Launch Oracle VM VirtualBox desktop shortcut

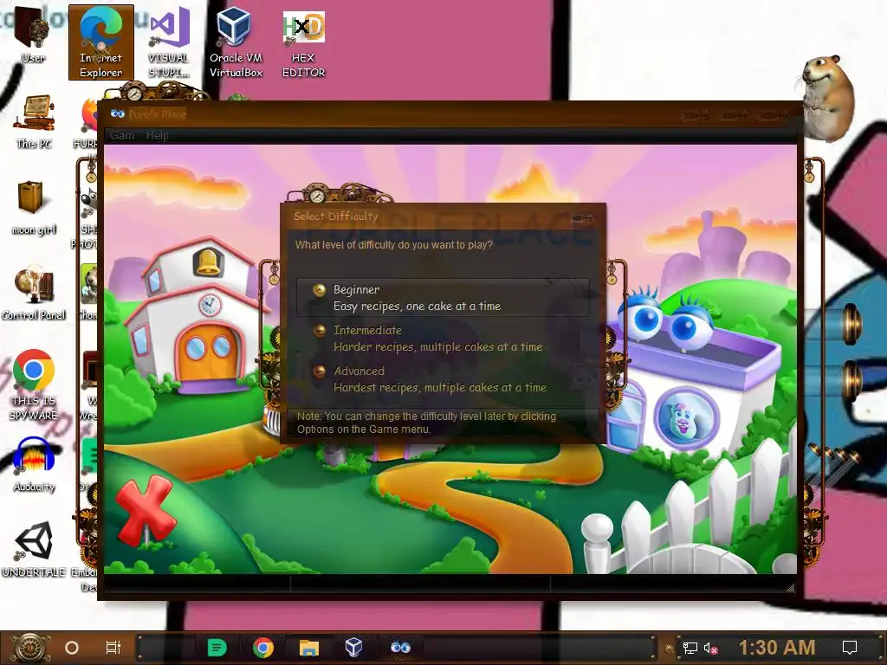[x=236, y=42]
